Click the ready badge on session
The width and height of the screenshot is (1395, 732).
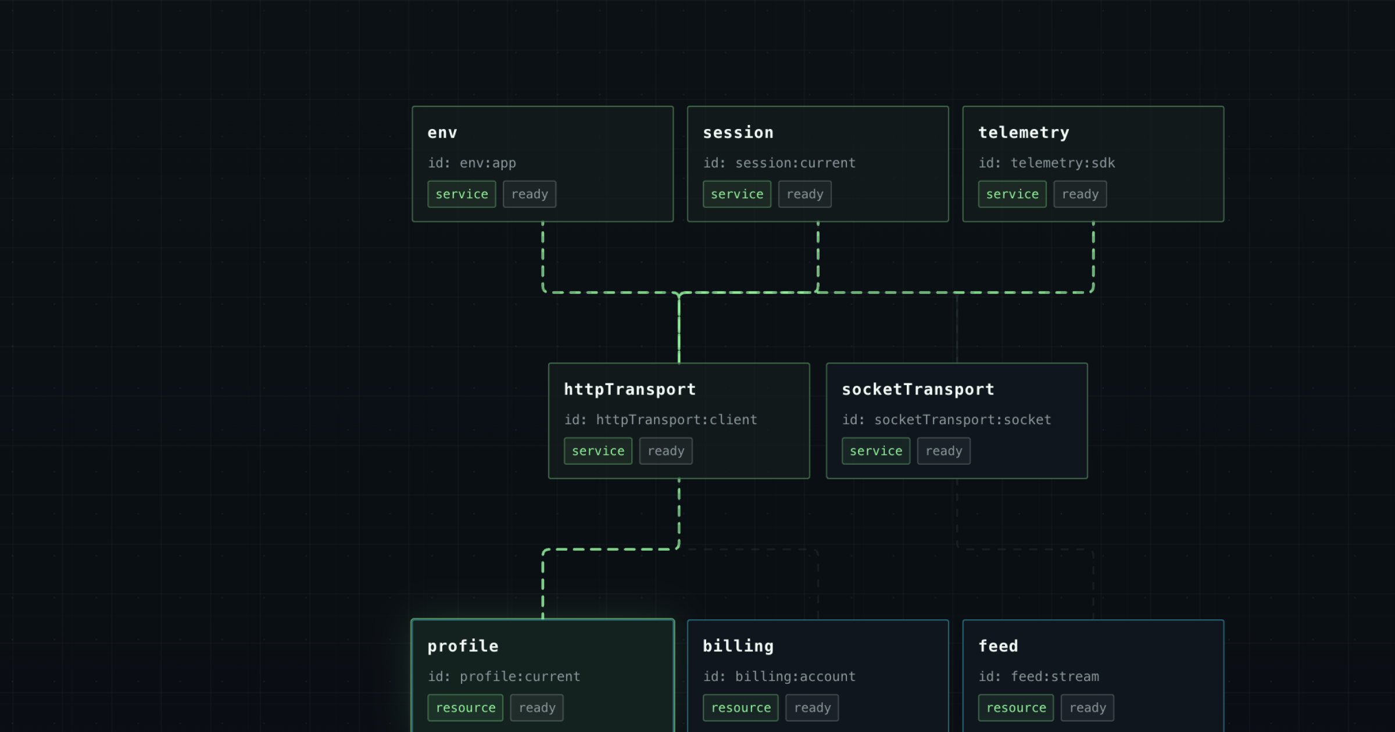(805, 194)
